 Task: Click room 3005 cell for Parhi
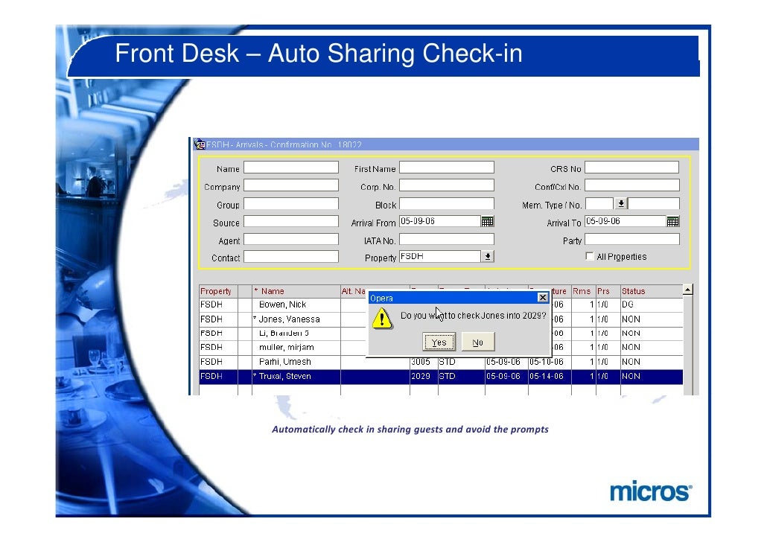pyautogui.click(x=424, y=362)
